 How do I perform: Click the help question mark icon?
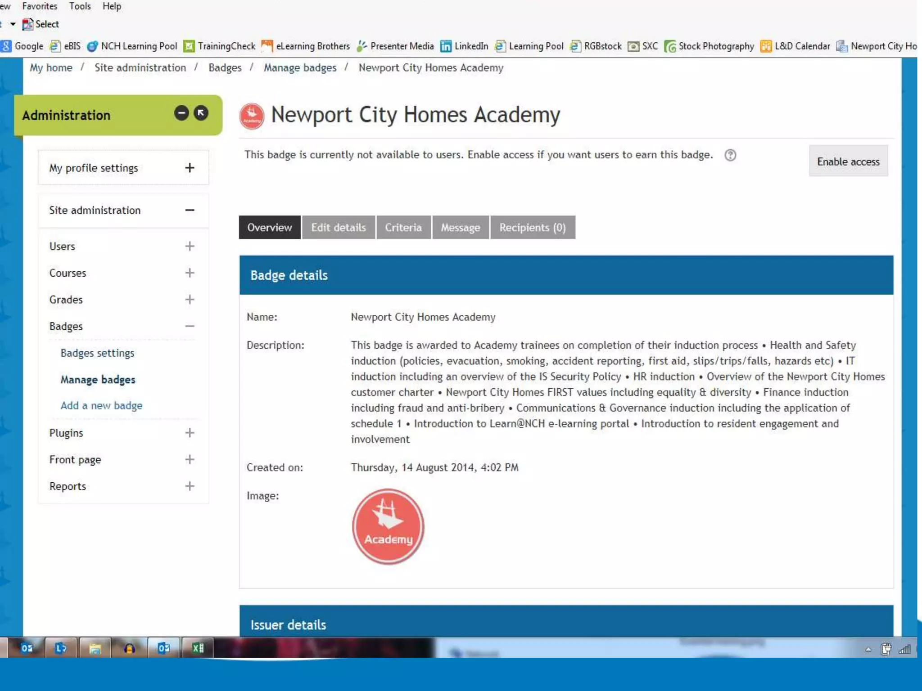click(730, 155)
